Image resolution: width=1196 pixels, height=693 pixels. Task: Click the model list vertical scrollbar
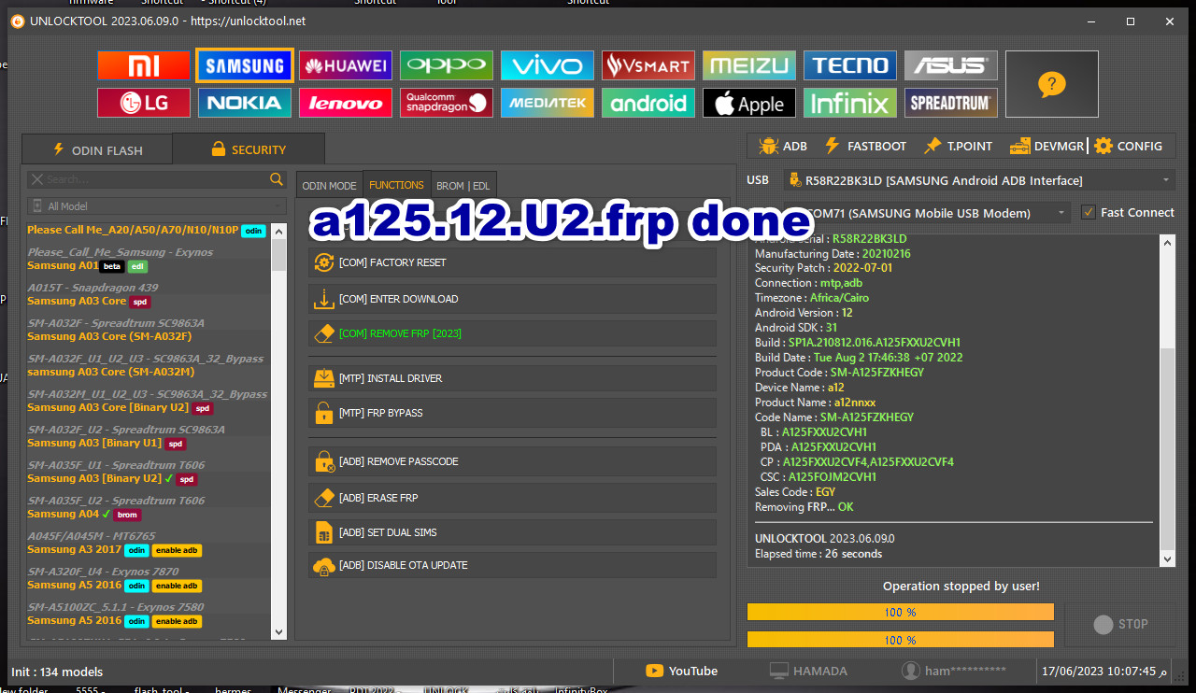pos(278,430)
